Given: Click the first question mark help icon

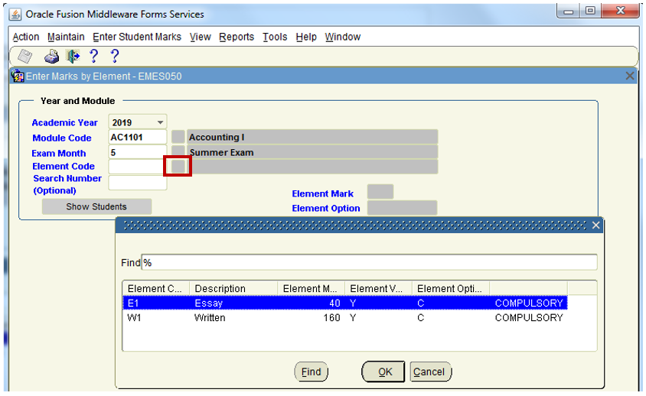Looking at the screenshot, I should click(93, 57).
